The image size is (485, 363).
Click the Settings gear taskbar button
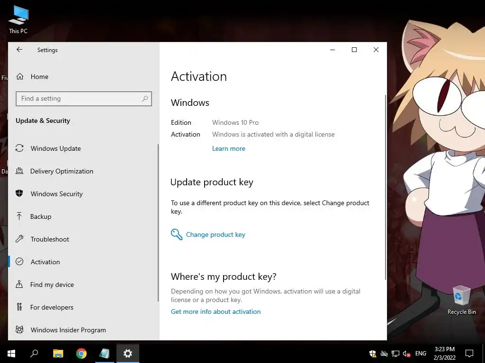point(128,354)
